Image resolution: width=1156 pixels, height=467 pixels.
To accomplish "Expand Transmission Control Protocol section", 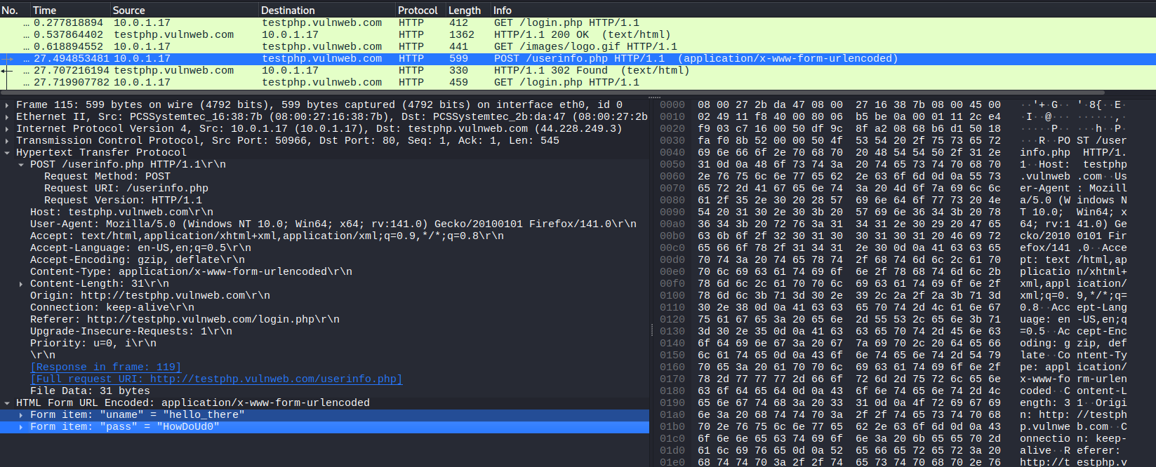I will coord(7,141).
